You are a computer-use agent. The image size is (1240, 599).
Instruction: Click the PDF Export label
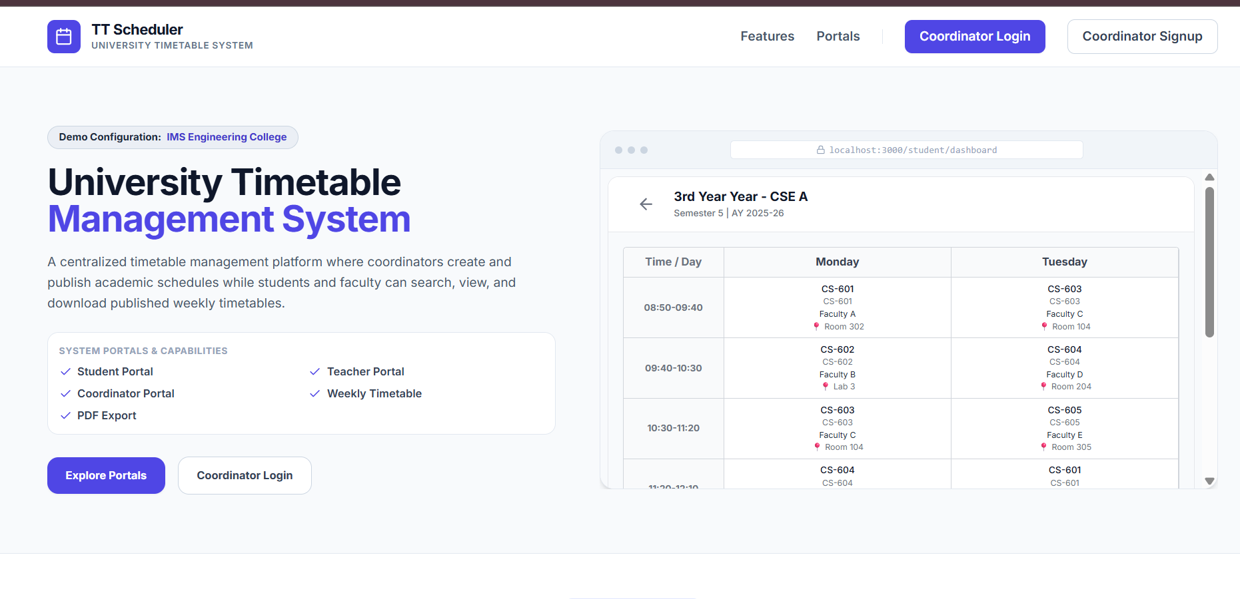tap(107, 415)
